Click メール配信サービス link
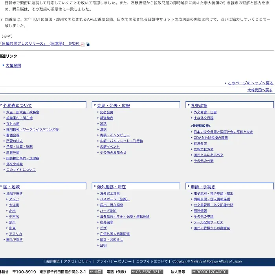 [208, 222]
